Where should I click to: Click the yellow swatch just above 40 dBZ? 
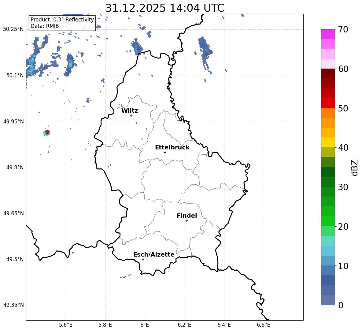point(328,142)
